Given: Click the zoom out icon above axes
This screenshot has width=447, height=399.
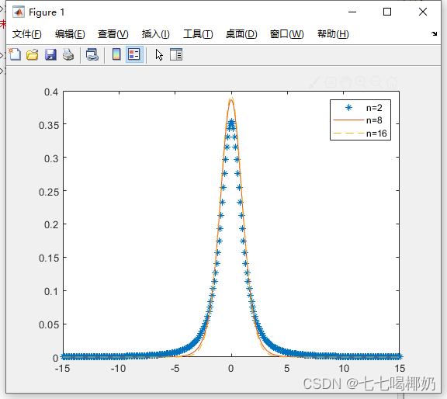Looking at the screenshot, I should coord(376,82).
